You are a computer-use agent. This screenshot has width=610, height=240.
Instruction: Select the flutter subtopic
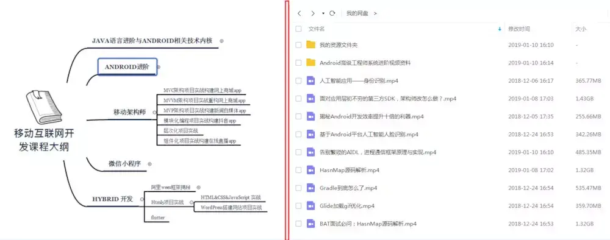pyautogui.click(x=157, y=217)
